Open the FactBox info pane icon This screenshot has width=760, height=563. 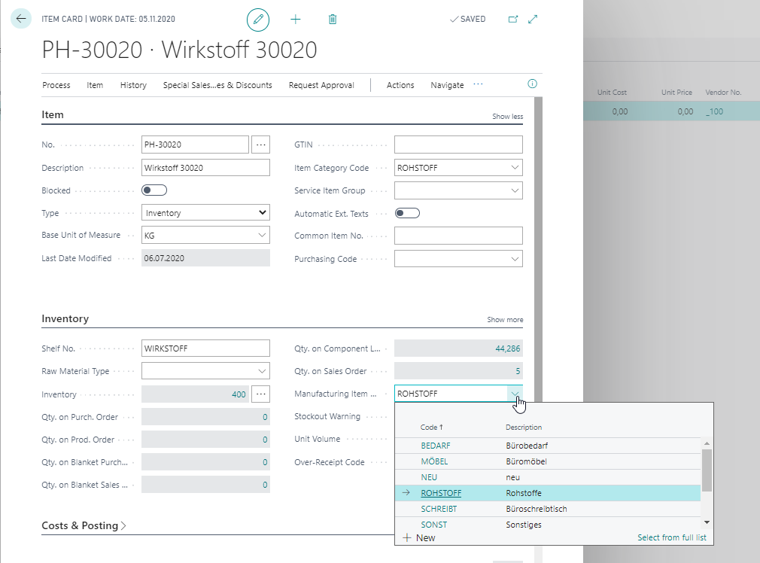pos(532,84)
